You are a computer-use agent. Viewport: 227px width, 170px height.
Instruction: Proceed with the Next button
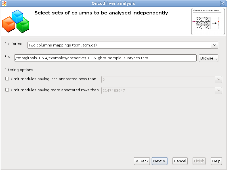click(x=159, y=161)
